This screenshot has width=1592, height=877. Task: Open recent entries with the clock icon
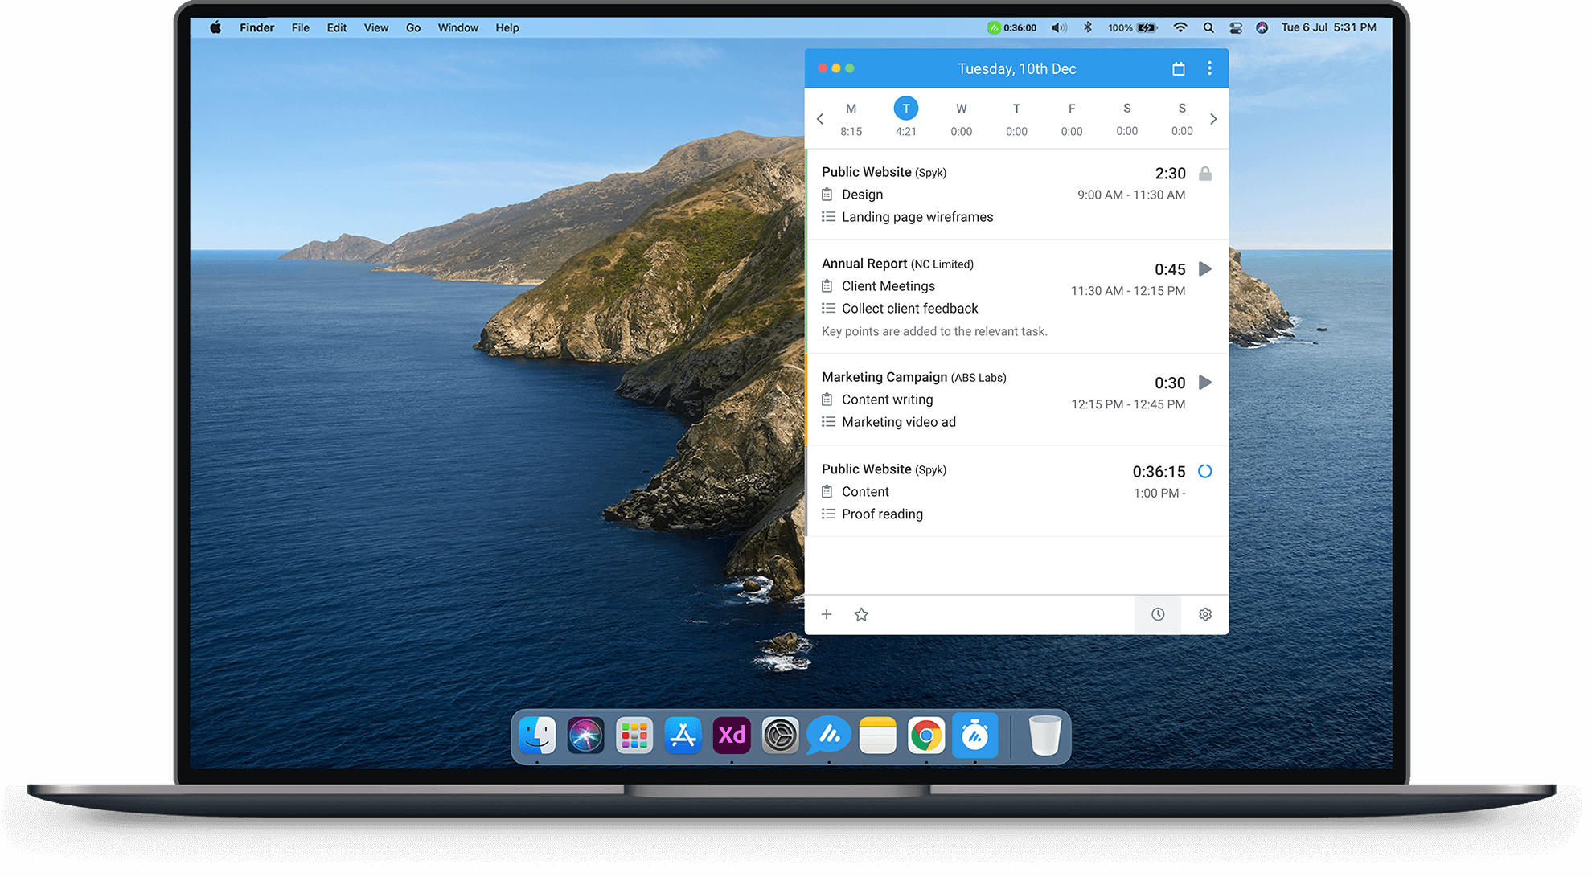(1158, 614)
